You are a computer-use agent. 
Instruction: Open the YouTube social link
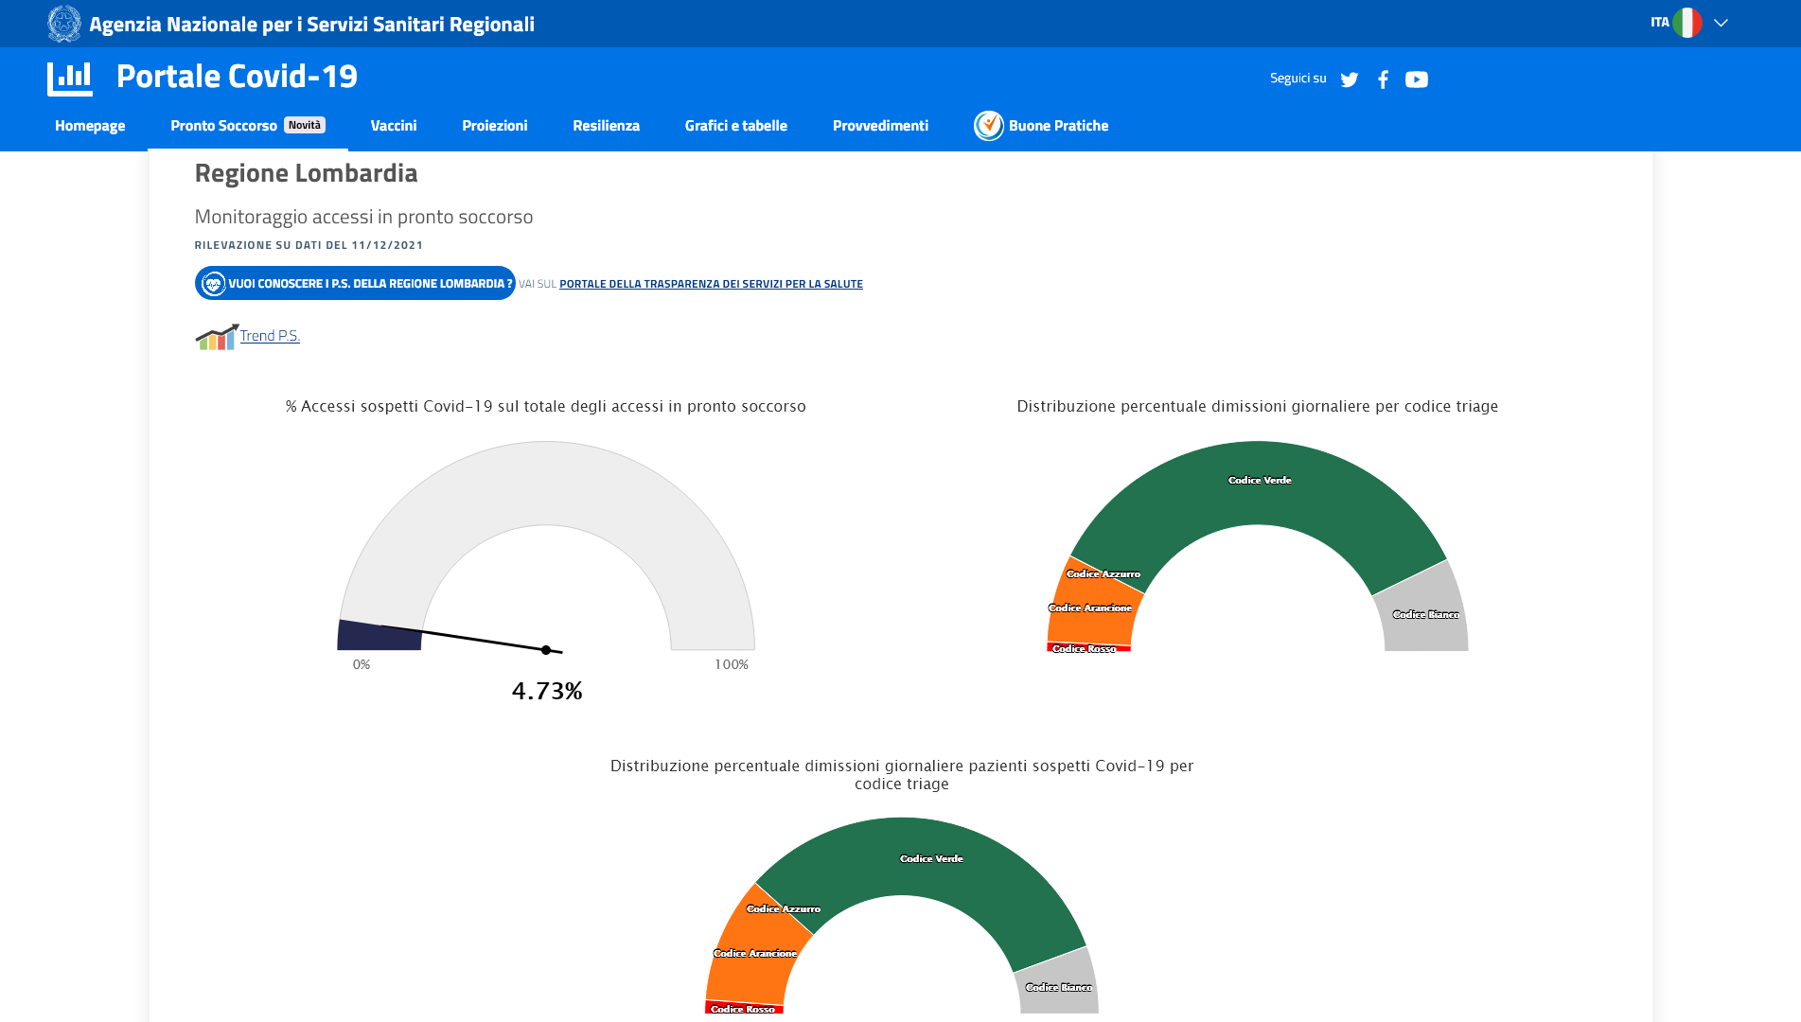click(1417, 79)
